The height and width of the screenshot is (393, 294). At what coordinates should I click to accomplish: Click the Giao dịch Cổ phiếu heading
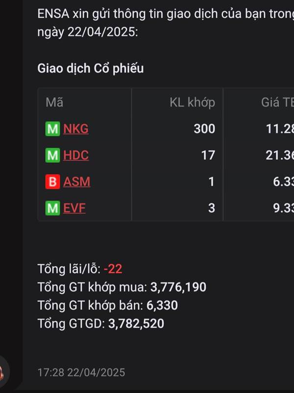pyautogui.click(x=91, y=68)
